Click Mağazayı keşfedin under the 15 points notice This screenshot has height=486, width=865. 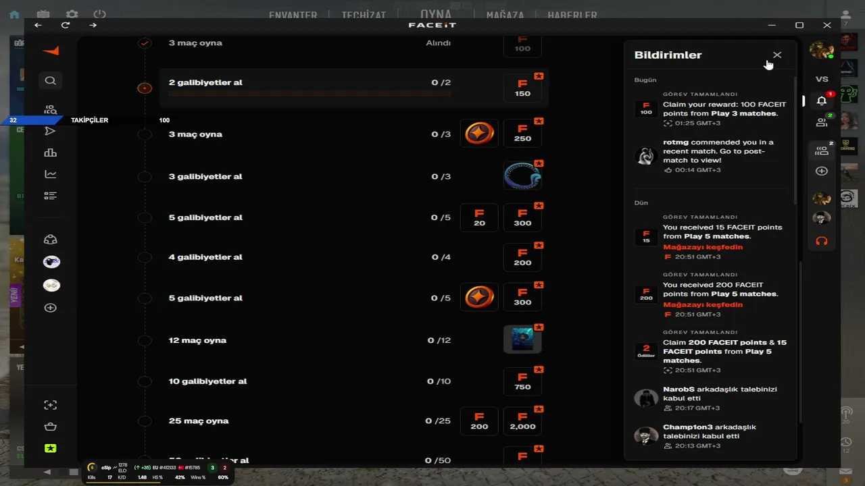coord(703,247)
